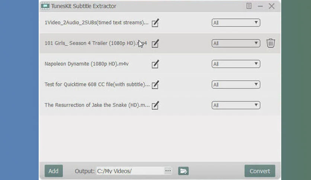Edit the 1Video_2Audio_2SUBs file entry
The width and height of the screenshot is (311, 180).
155,23
